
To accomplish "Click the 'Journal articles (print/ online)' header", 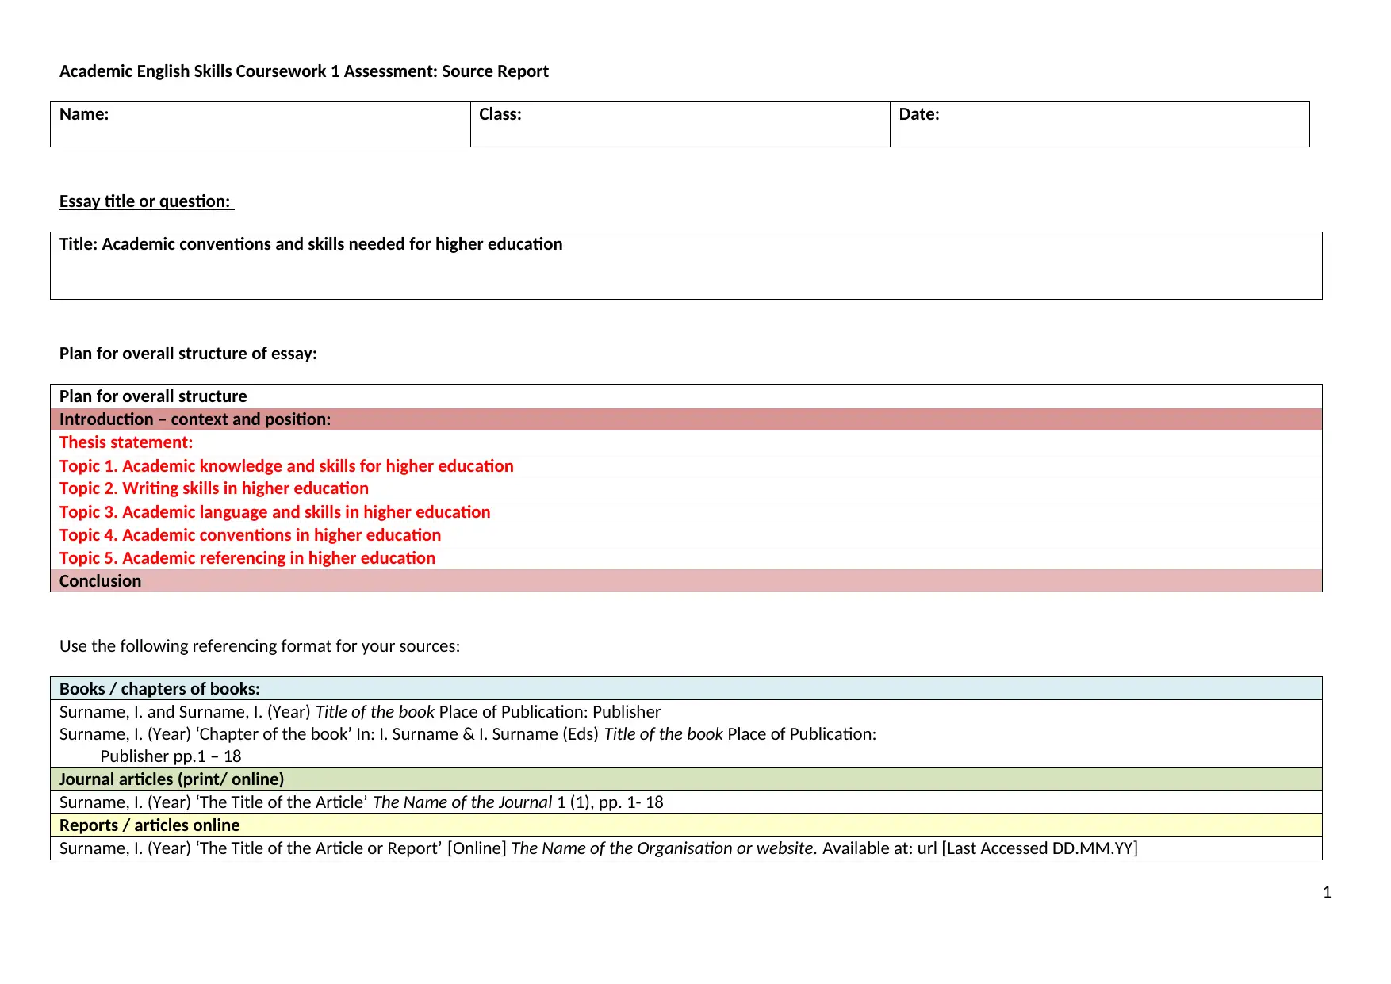I will [686, 779].
